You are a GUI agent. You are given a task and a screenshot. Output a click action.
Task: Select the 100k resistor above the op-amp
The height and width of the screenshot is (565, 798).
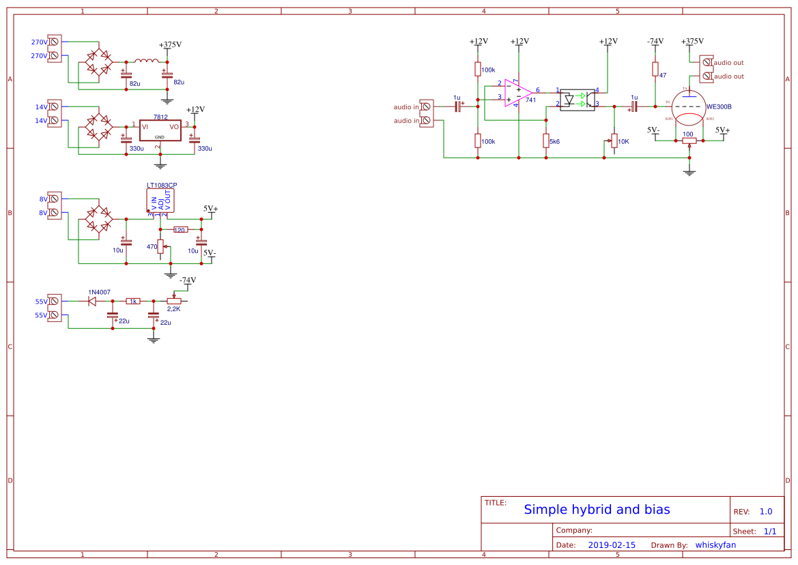(478, 68)
